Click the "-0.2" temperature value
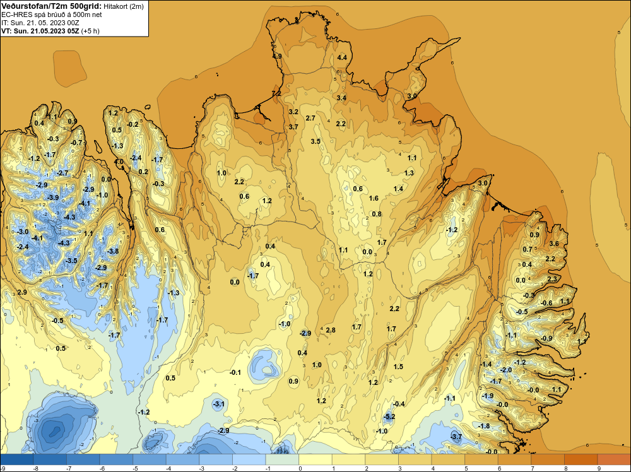 pos(133,124)
